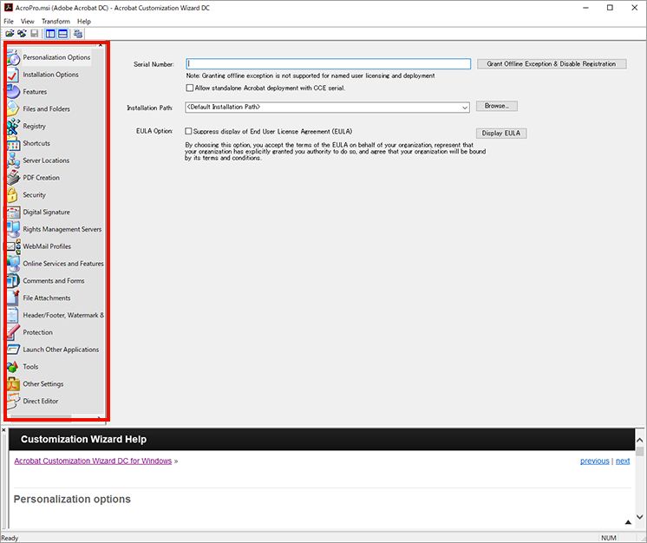This screenshot has width=647, height=543.
Task: Expand the Installation Path dropdown
Action: coord(465,108)
